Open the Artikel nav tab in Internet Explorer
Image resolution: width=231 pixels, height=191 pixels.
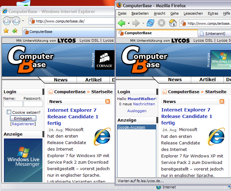click(93, 80)
